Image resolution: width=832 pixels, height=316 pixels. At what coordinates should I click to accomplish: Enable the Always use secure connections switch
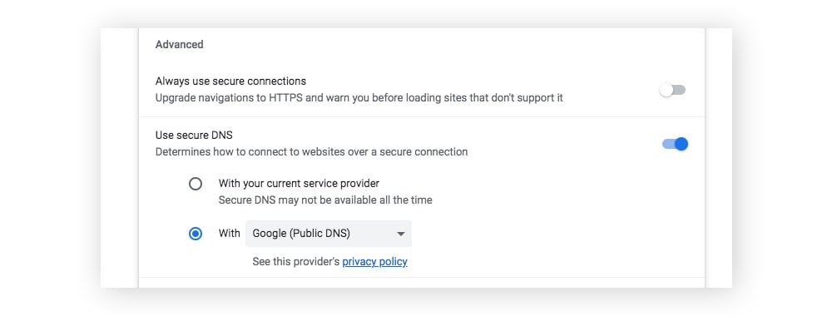click(672, 90)
